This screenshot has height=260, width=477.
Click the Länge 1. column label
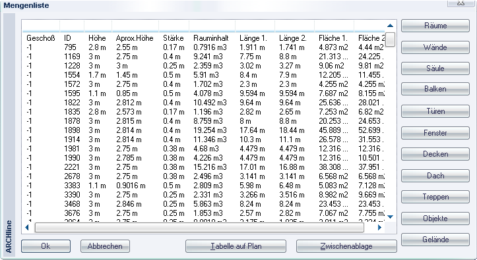(x=253, y=38)
